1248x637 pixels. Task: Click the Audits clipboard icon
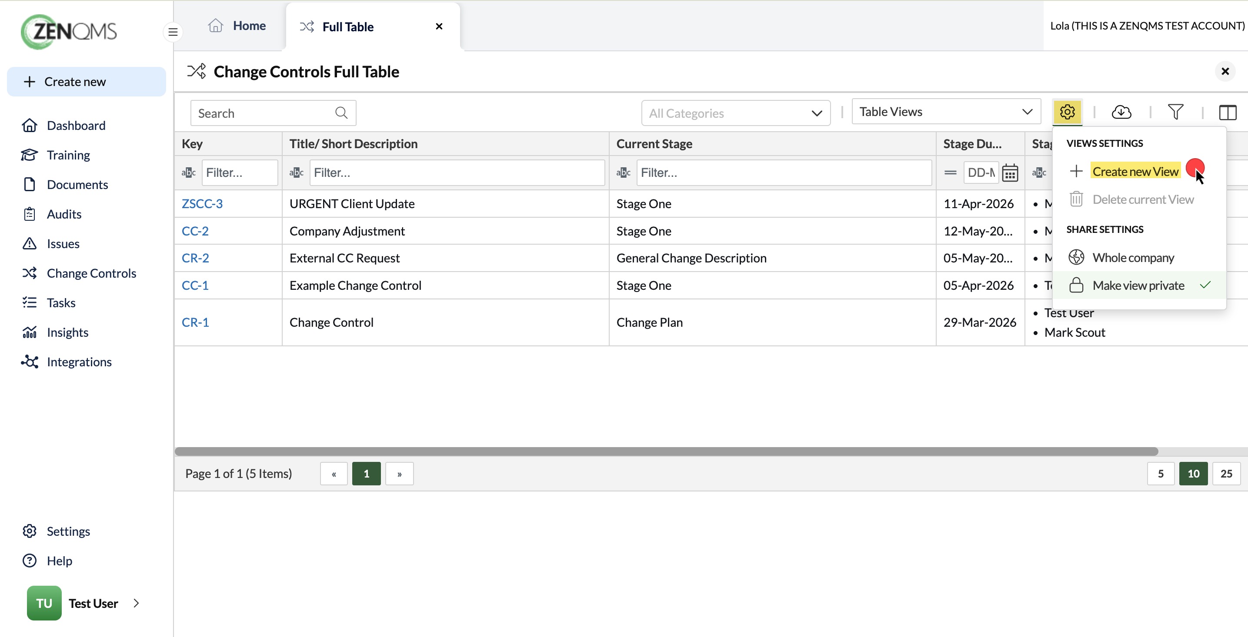point(30,214)
